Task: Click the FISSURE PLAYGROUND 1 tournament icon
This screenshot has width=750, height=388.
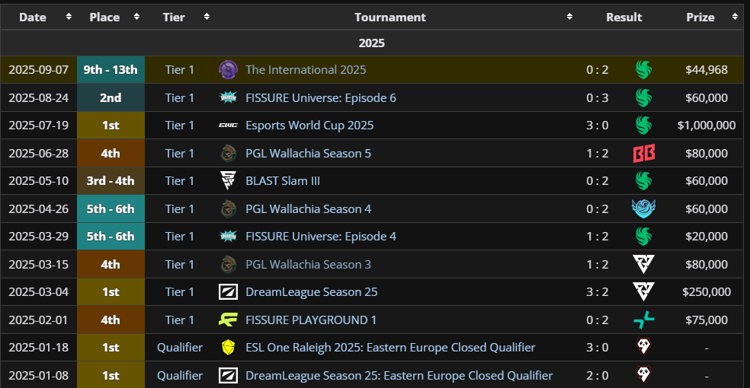Action: 228,320
